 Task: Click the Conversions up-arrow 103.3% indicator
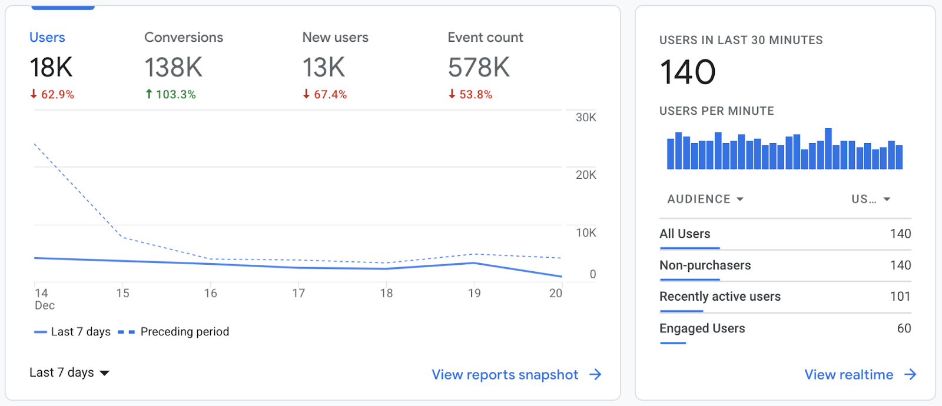pyautogui.click(x=171, y=94)
